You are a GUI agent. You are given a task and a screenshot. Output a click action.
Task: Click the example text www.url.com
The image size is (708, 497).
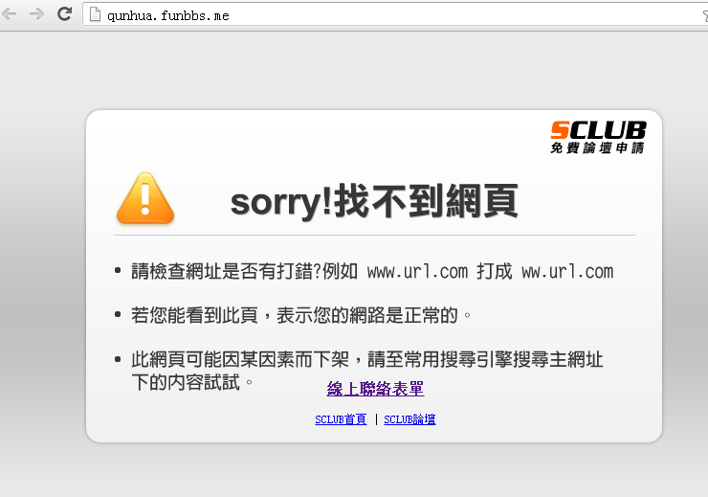click(x=418, y=272)
